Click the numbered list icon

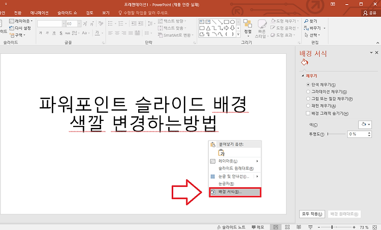pos(122,23)
